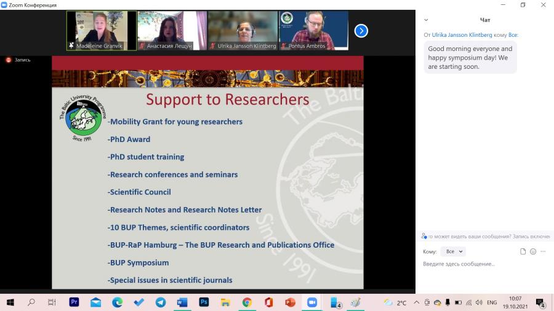Open Telegram from the taskbar
The image size is (554, 311).
point(161,302)
